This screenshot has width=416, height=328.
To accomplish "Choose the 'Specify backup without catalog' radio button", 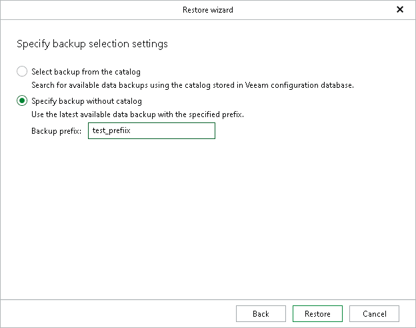I will pyautogui.click(x=22, y=101).
